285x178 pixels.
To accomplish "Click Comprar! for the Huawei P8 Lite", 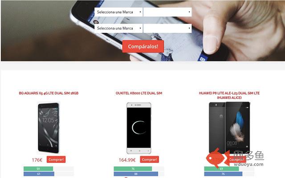I will (x=236, y=159).
